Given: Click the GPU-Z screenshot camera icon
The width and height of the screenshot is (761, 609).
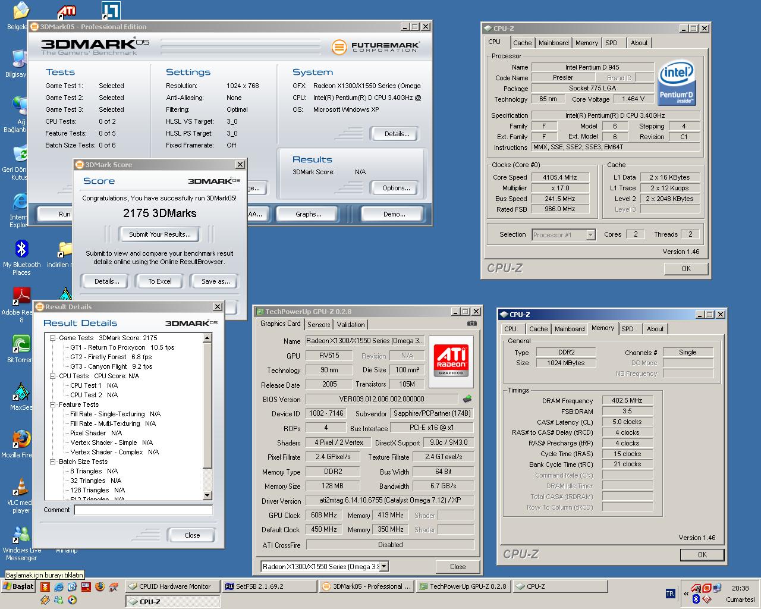Looking at the screenshot, I should point(471,324).
